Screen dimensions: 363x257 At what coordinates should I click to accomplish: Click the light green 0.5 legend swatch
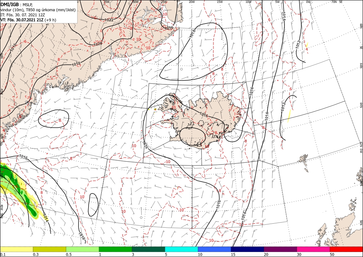pyautogui.click(x=82, y=249)
